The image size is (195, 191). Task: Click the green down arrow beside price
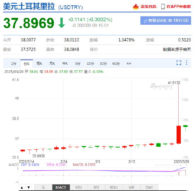click(62, 23)
